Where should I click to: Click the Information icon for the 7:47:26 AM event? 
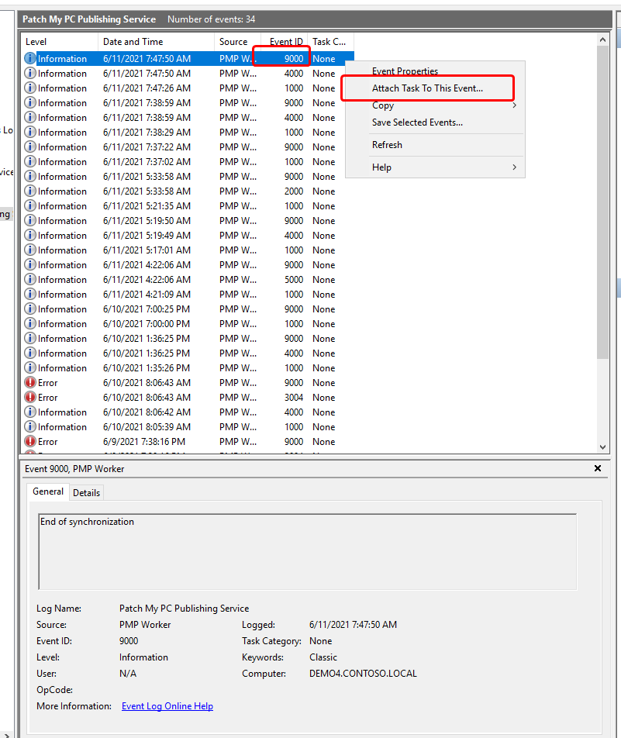click(30, 88)
